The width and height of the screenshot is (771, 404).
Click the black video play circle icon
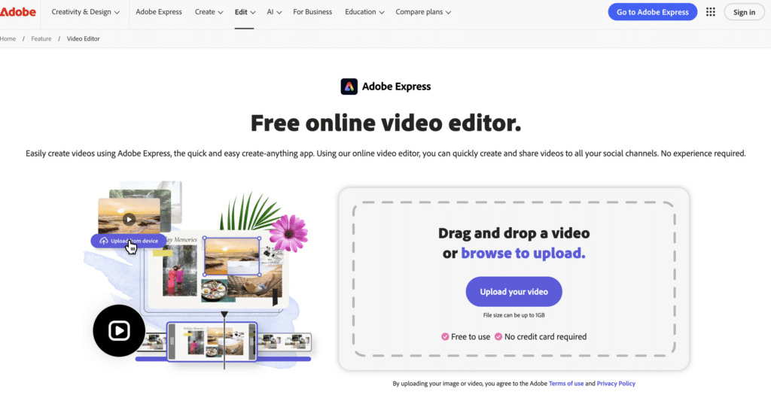[x=119, y=331]
